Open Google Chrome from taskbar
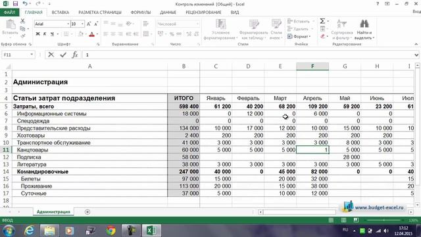The height and width of the screenshot is (237, 421). click(111, 230)
